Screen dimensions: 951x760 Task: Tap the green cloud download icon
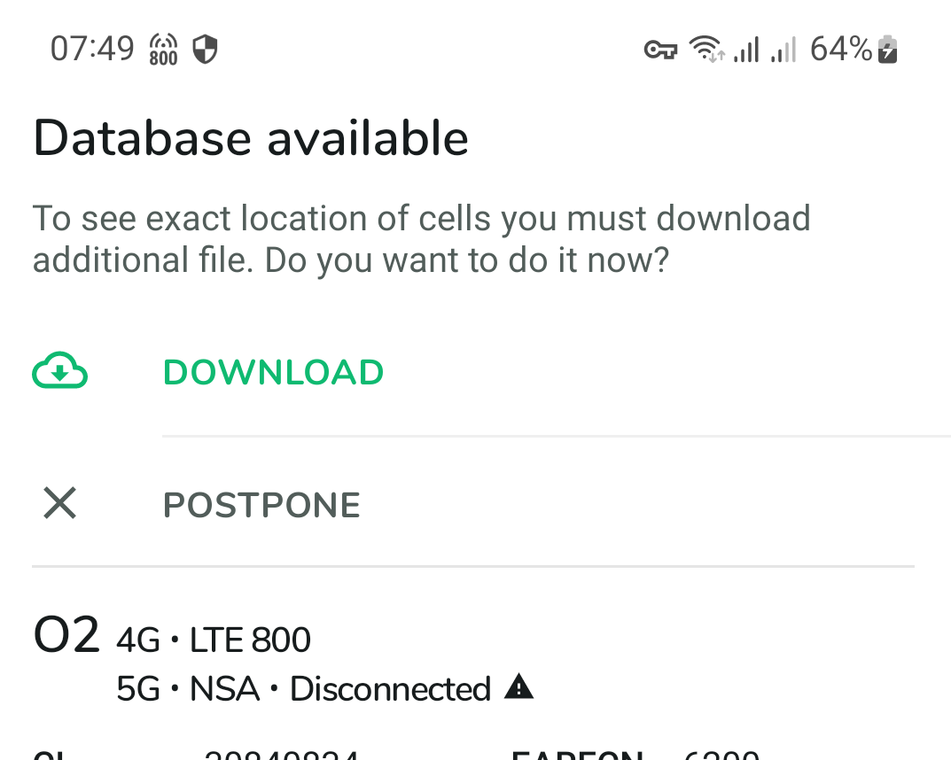[x=59, y=372]
